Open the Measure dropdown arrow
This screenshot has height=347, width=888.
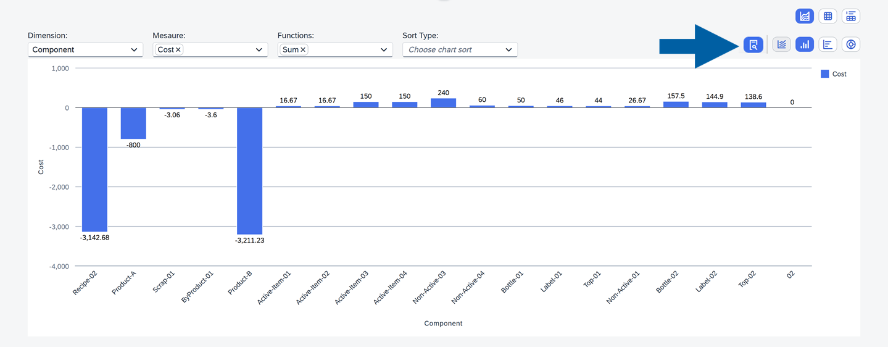259,50
